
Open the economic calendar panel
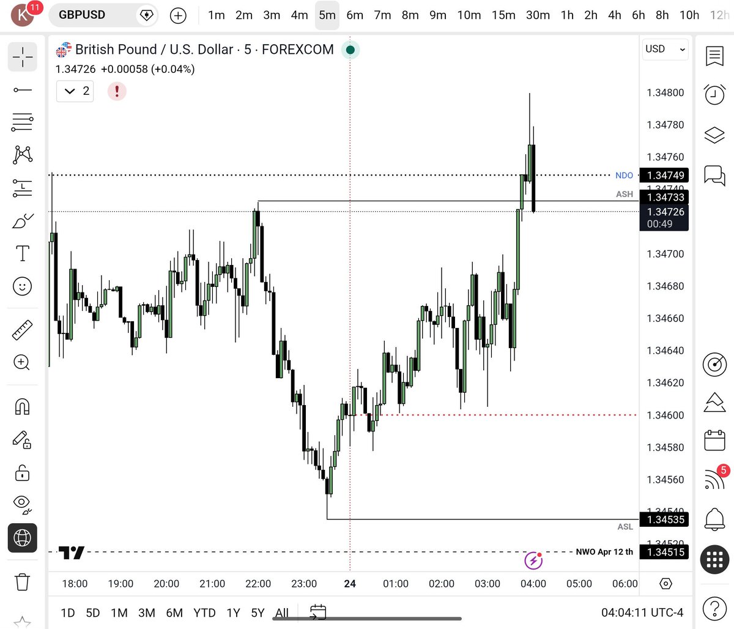(x=714, y=440)
